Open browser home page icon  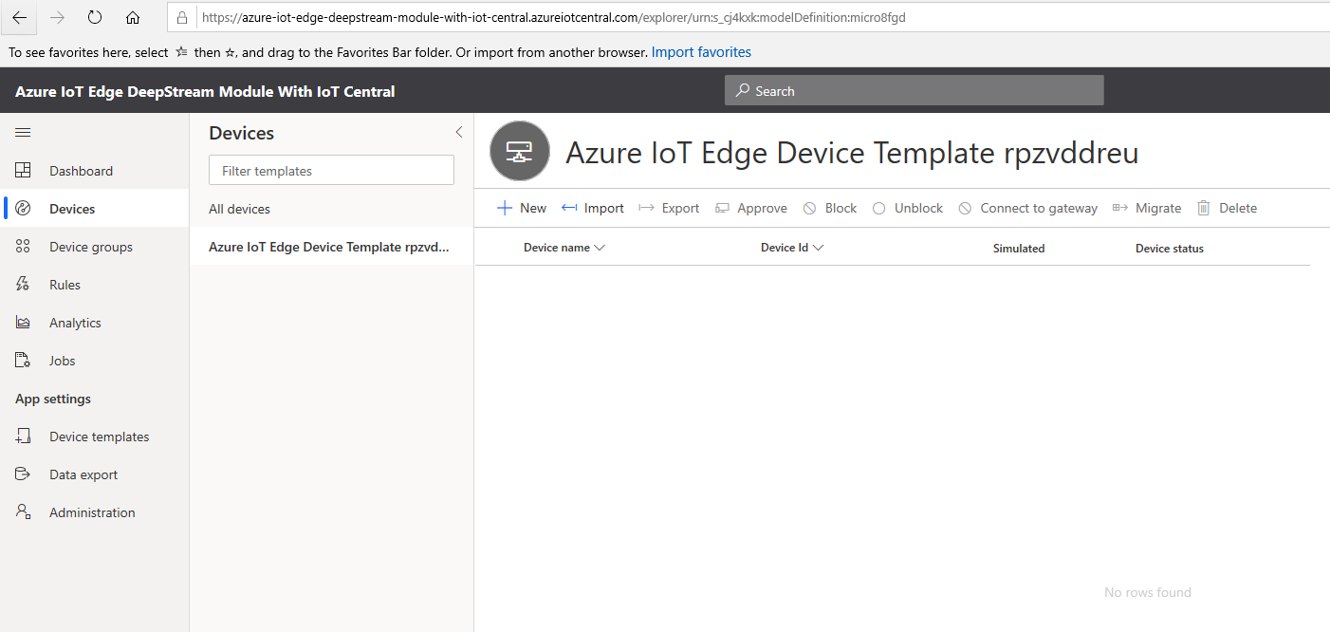pyautogui.click(x=133, y=17)
